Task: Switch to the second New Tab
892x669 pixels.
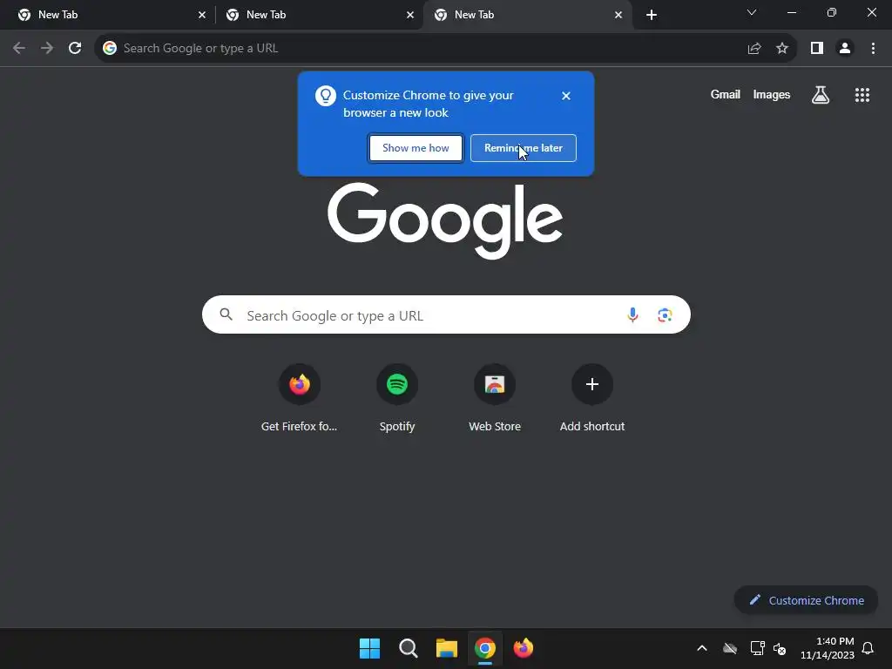Action: point(319,15)
